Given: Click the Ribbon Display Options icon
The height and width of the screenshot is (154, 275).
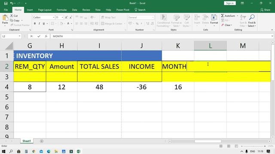Looking at the screenshot, I should (242, 3).
